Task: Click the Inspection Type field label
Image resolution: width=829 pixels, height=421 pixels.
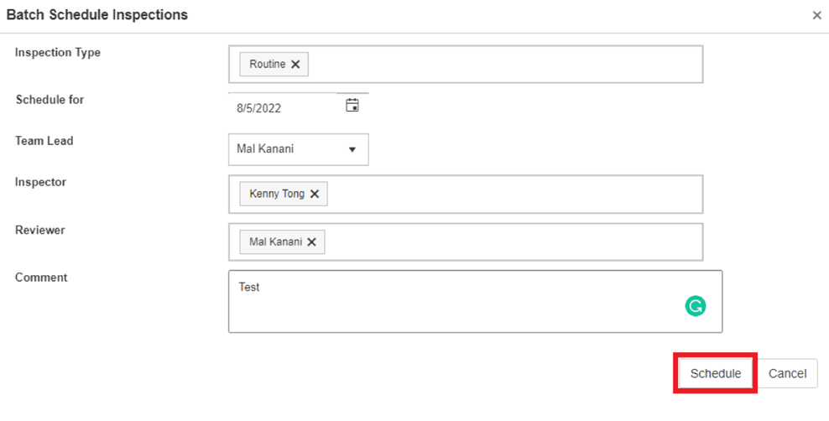Action: (x=58, y=53)
